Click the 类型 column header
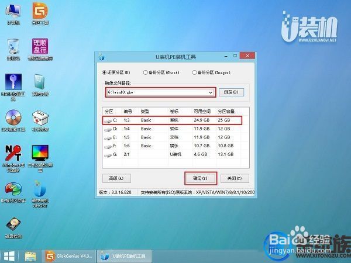351x263 pixels. click(145, 112)
